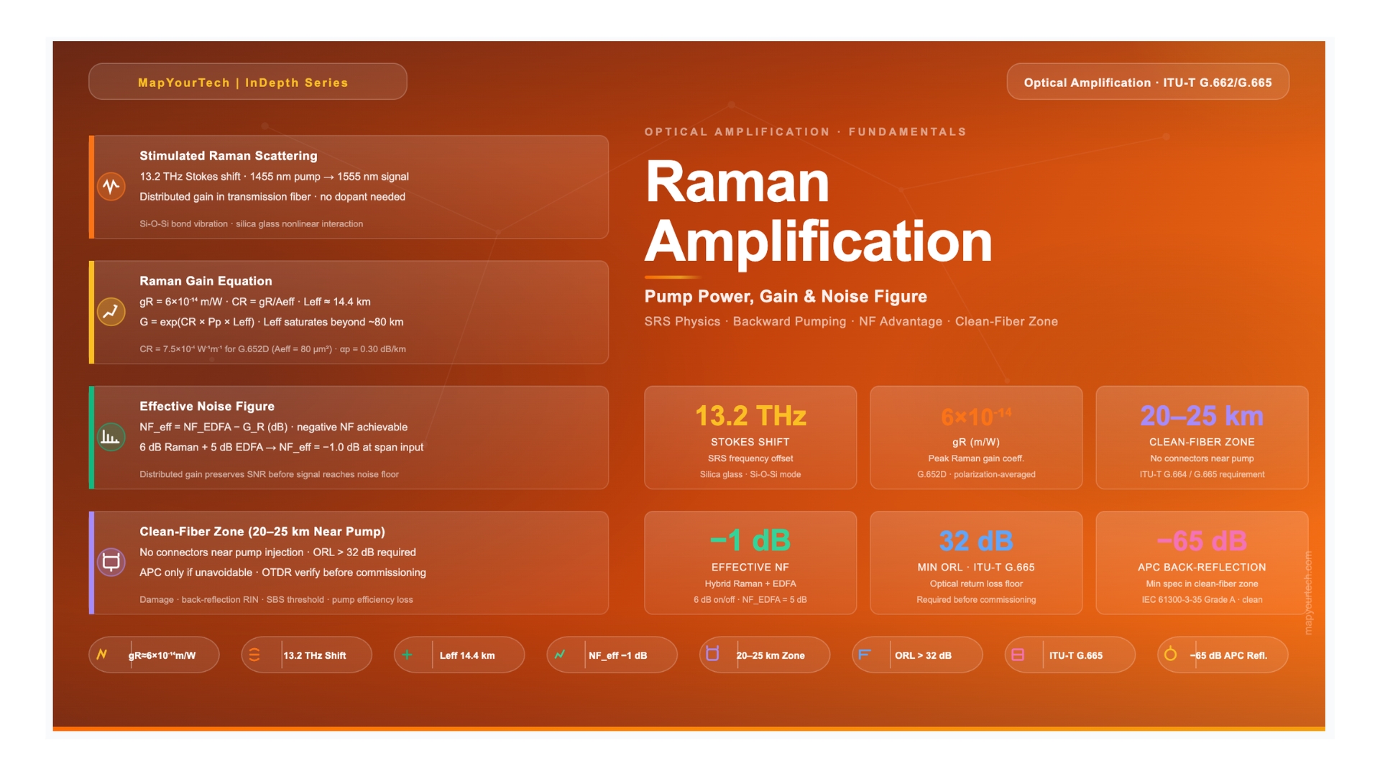Click the MapYourTech | InDepth Series badge
Viewport: 1380px width, 776px height.
pyautogui.click(x=248, y=81)
